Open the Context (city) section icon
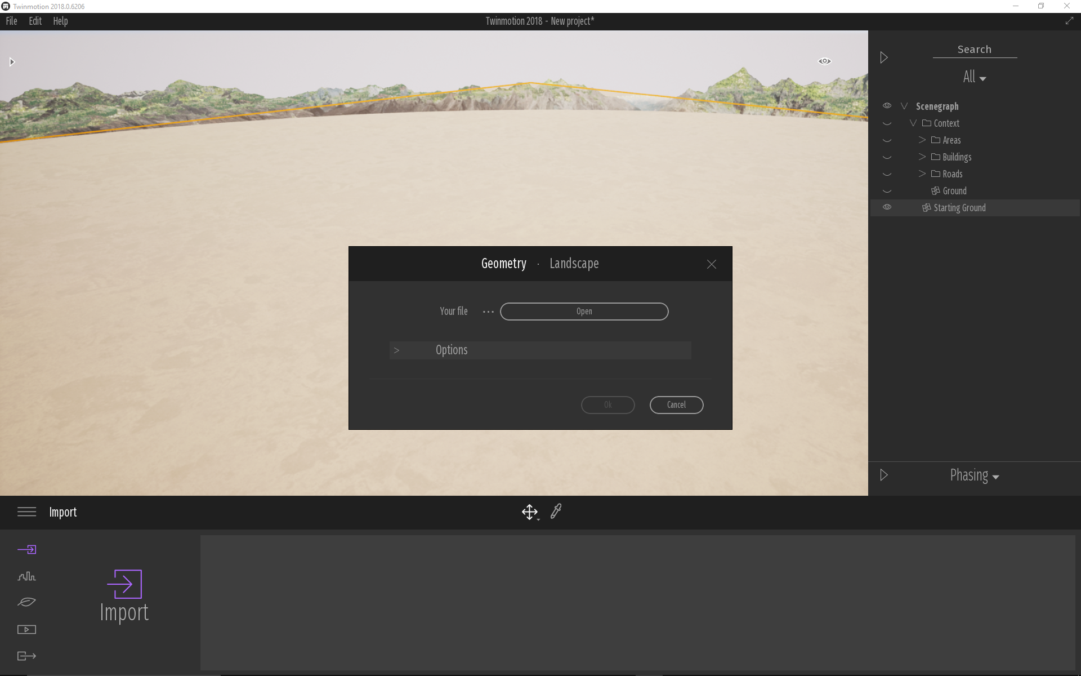Image resolution: width=1081 pixels, height=676 pixels. point(26,576)
